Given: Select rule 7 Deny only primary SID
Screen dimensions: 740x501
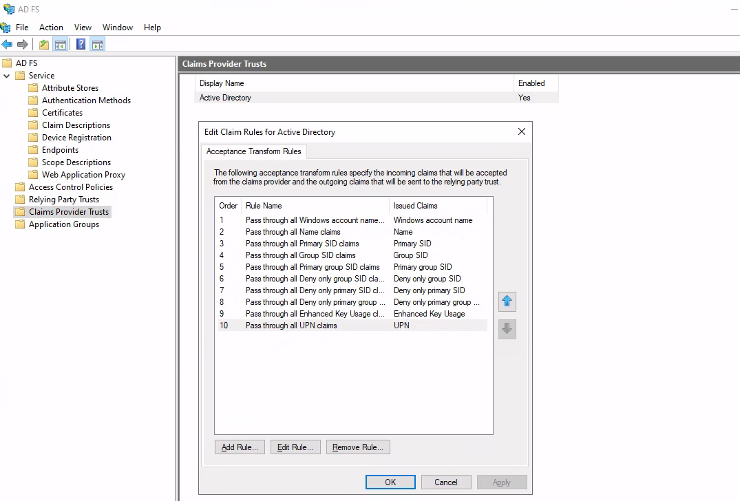Looking at the screenshot, I should click(x=352, y=290).
